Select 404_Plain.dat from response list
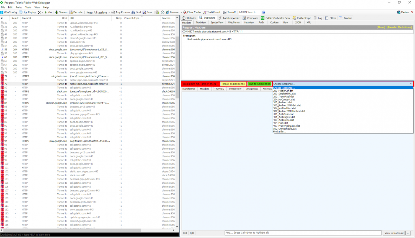Screen dimensions: 415x238 (x=280, y=123)
